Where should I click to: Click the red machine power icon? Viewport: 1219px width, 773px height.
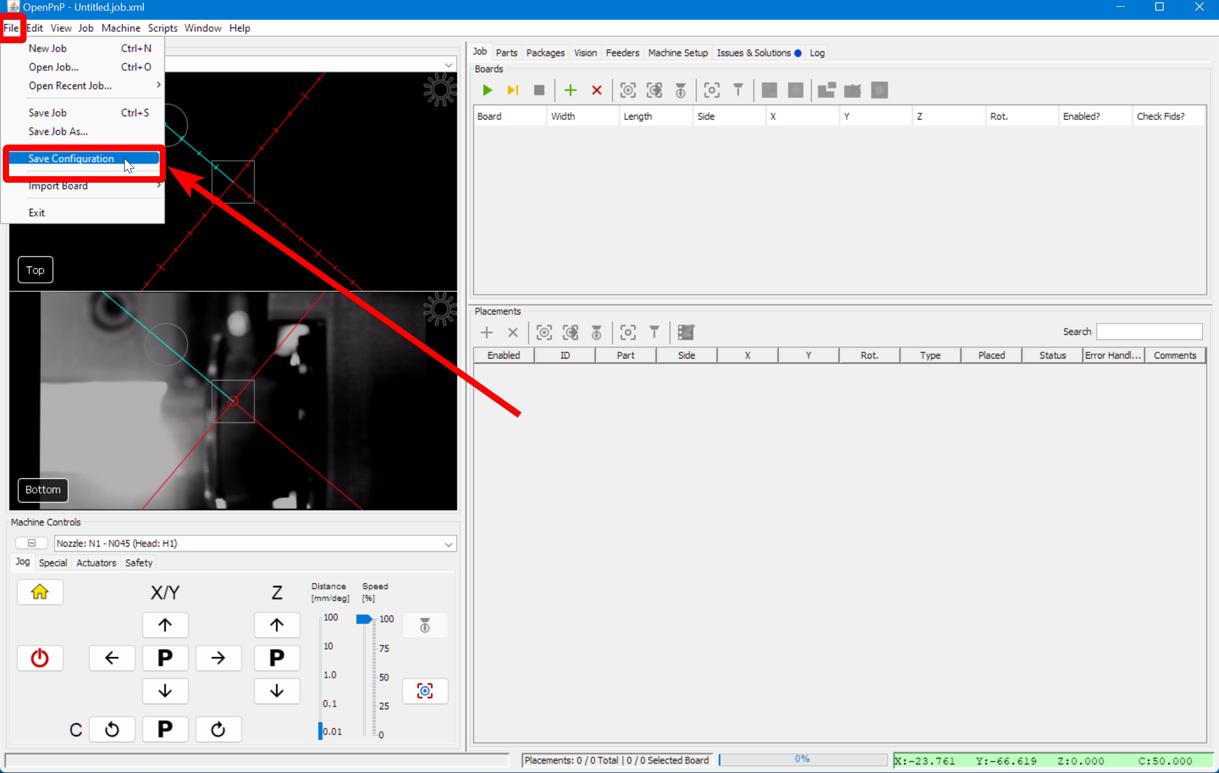[40, 658]
